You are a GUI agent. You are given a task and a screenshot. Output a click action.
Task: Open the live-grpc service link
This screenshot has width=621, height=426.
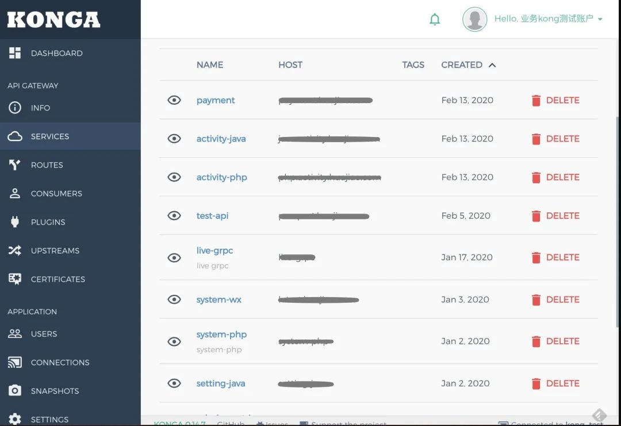214,251
